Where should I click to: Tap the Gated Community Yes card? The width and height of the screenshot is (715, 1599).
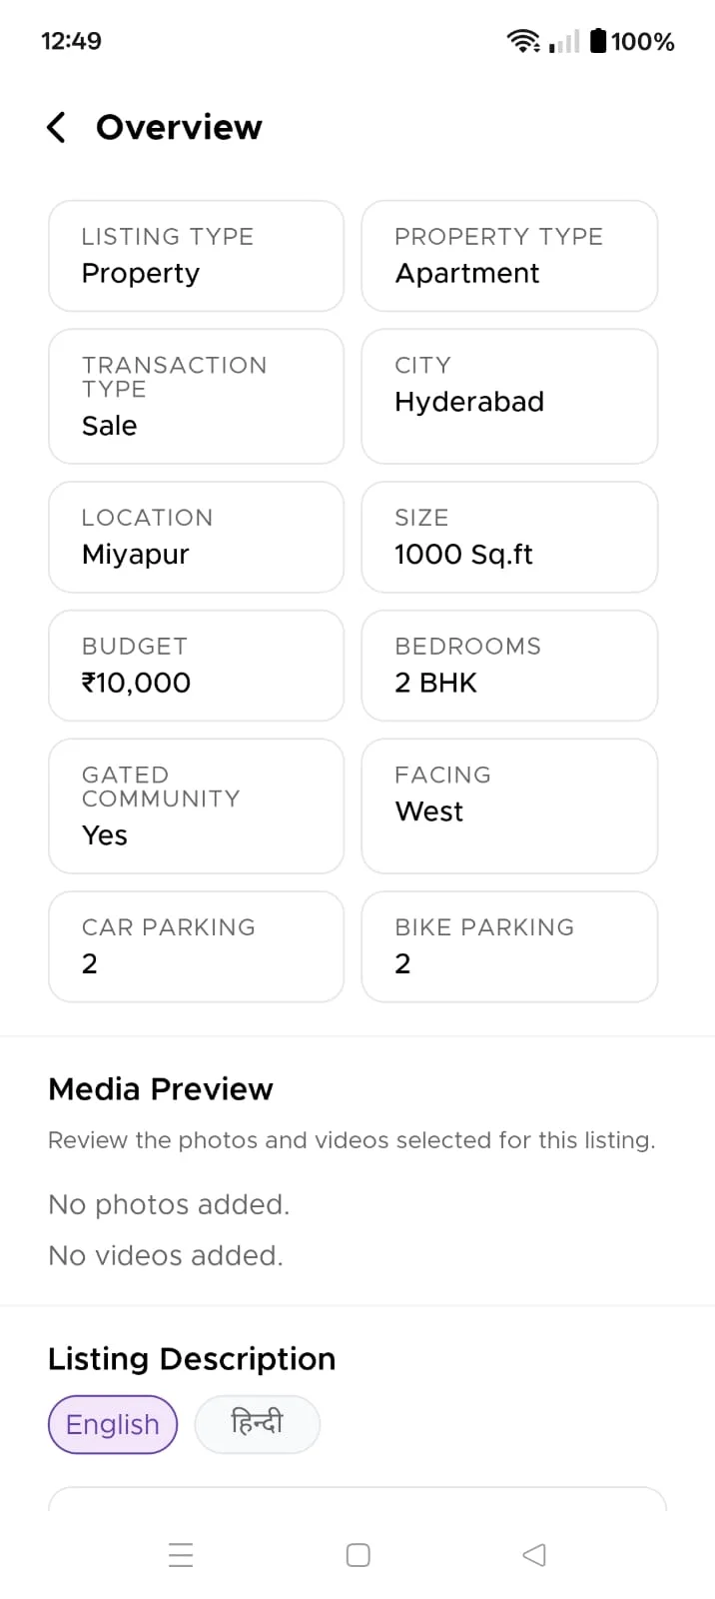[x=196, y=805]
